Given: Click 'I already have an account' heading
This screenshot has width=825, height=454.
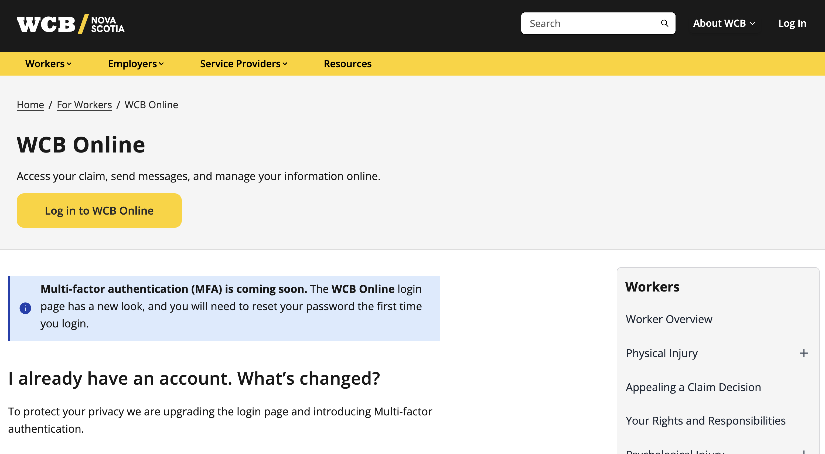Looking at the screenshot, I should tap(194, 378).
